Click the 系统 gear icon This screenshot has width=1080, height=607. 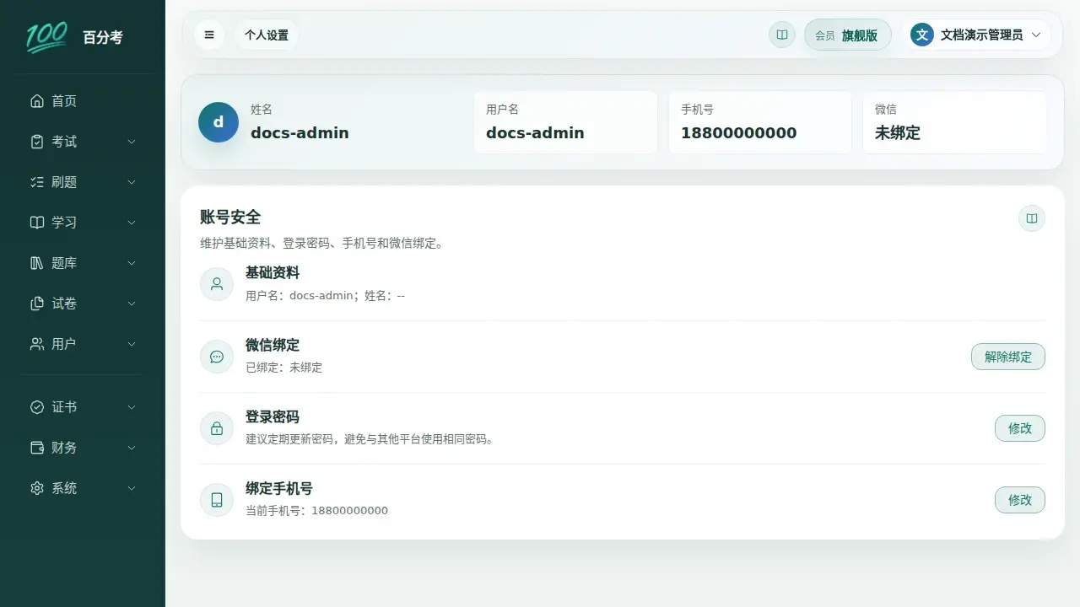click(x=37, y=488)
